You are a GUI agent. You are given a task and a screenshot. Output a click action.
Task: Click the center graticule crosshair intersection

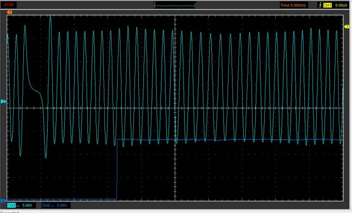click(175, 108)
